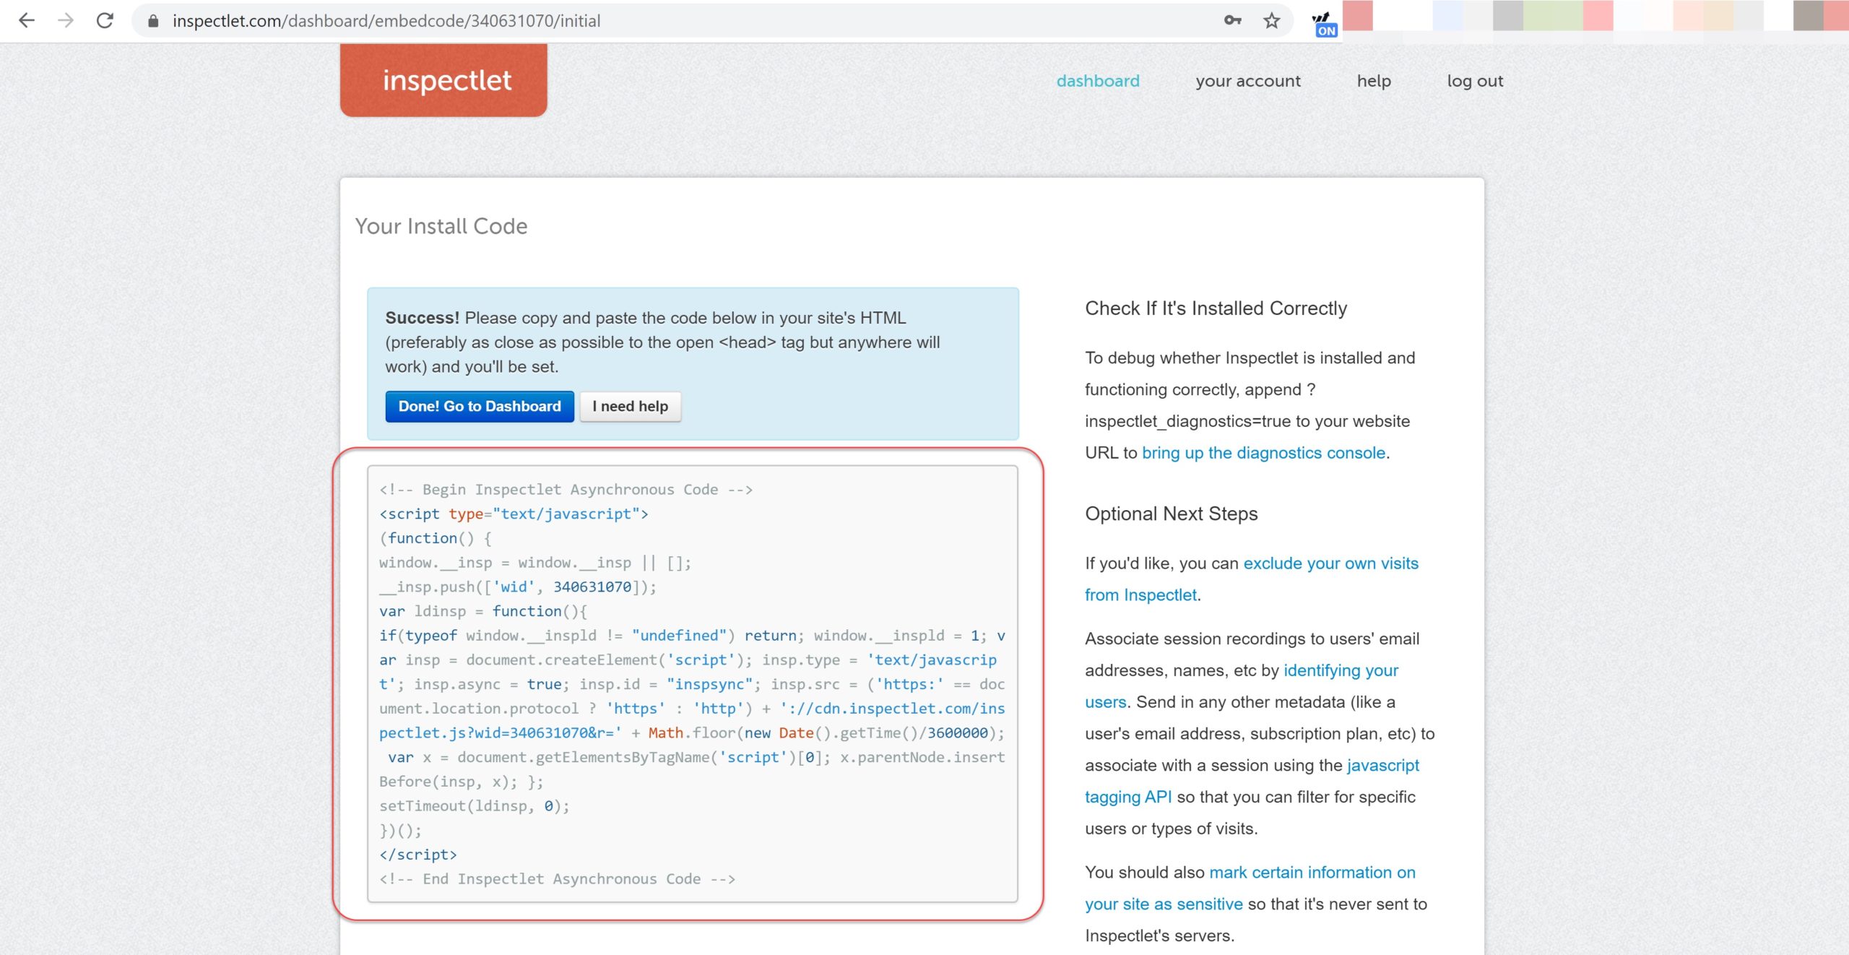Reload the page with refresh icon

pyautogui.click(x=105, y=20)
